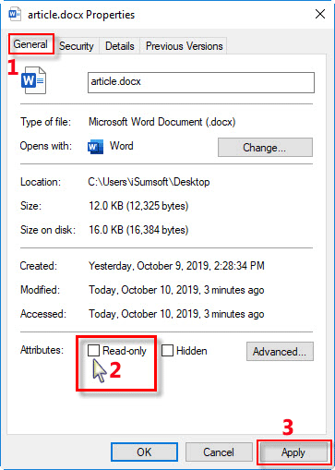
Task: Click the size value 12.0 KB (12,325 bytes)
Action: click(138, 206)
